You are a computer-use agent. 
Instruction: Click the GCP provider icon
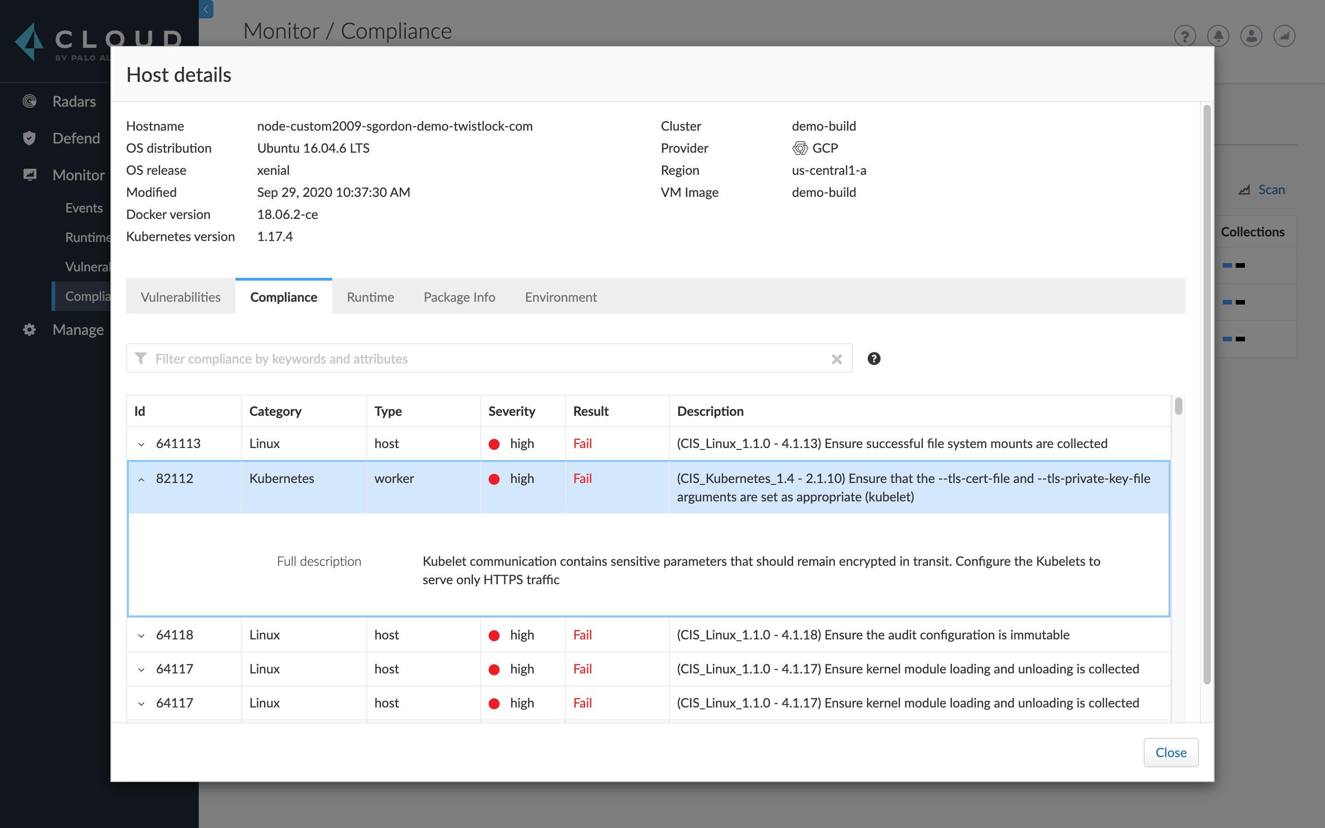(800, 147)
